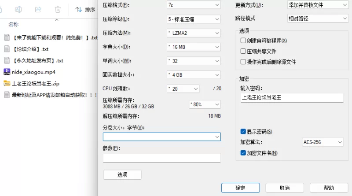Enable 创建自释放程序 checkbox
Viewport: 352px width, 196px height.
pyautogui.click(x=243, y=41)
